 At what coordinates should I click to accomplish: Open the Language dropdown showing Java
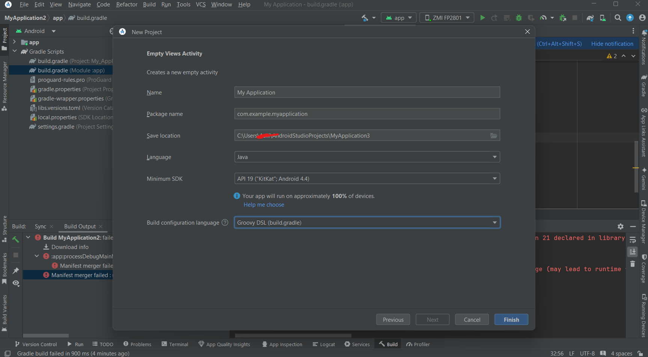pos(367,157)
